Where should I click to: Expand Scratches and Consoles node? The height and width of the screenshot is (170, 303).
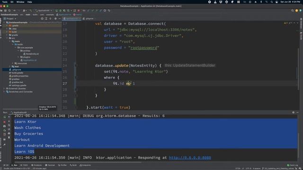click(4, 92)
